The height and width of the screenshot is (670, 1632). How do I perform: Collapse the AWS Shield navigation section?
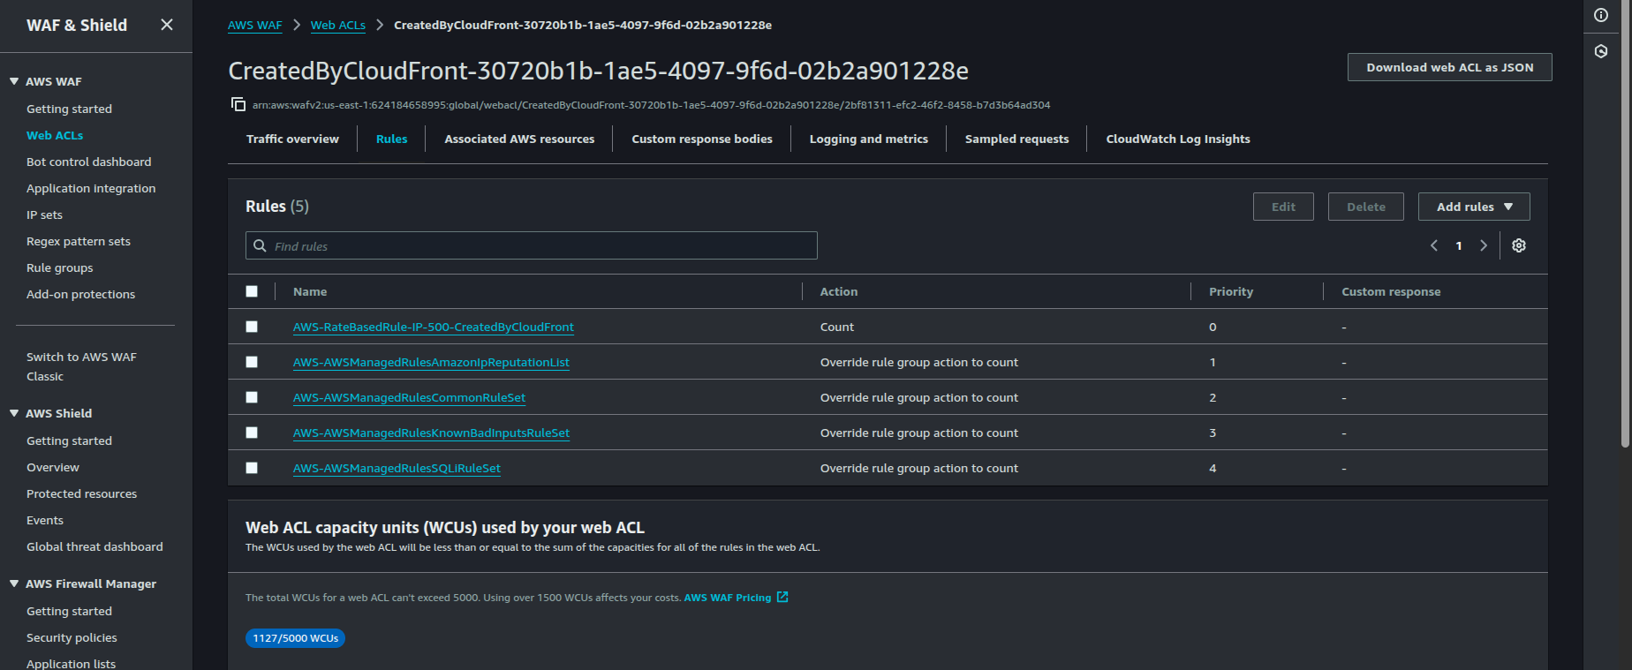tap(14, 413)
